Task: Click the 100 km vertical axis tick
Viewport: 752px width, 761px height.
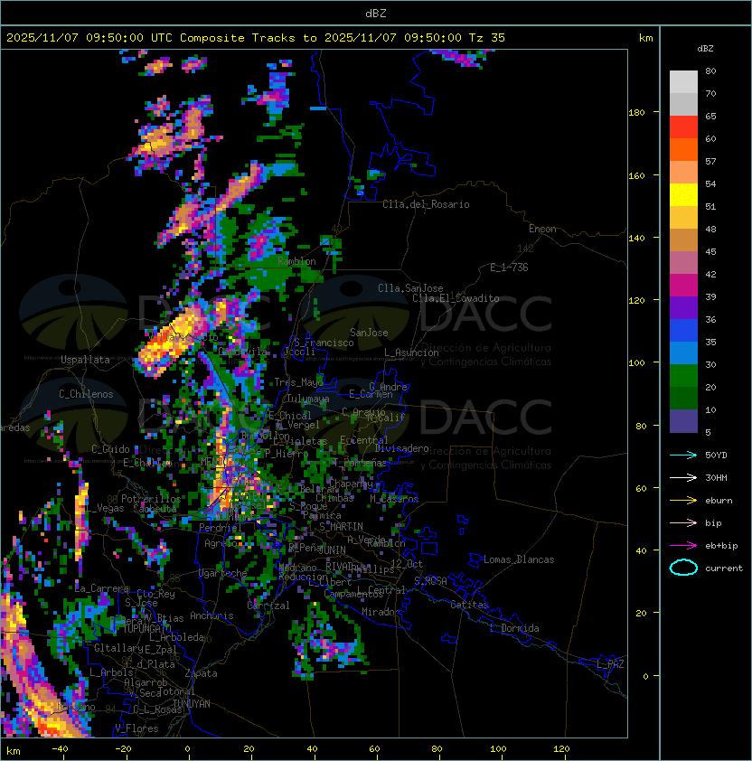Action: [636, 363]
